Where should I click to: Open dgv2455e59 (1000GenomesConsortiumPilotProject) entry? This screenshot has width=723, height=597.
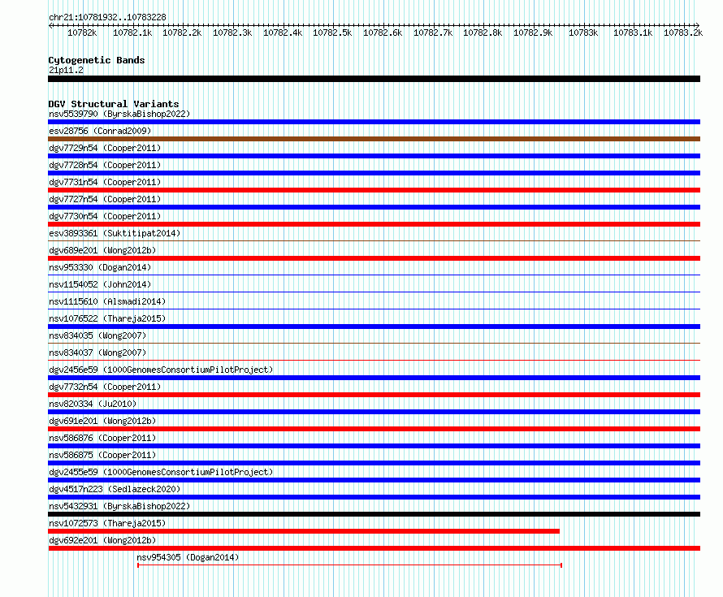[161, 472]
